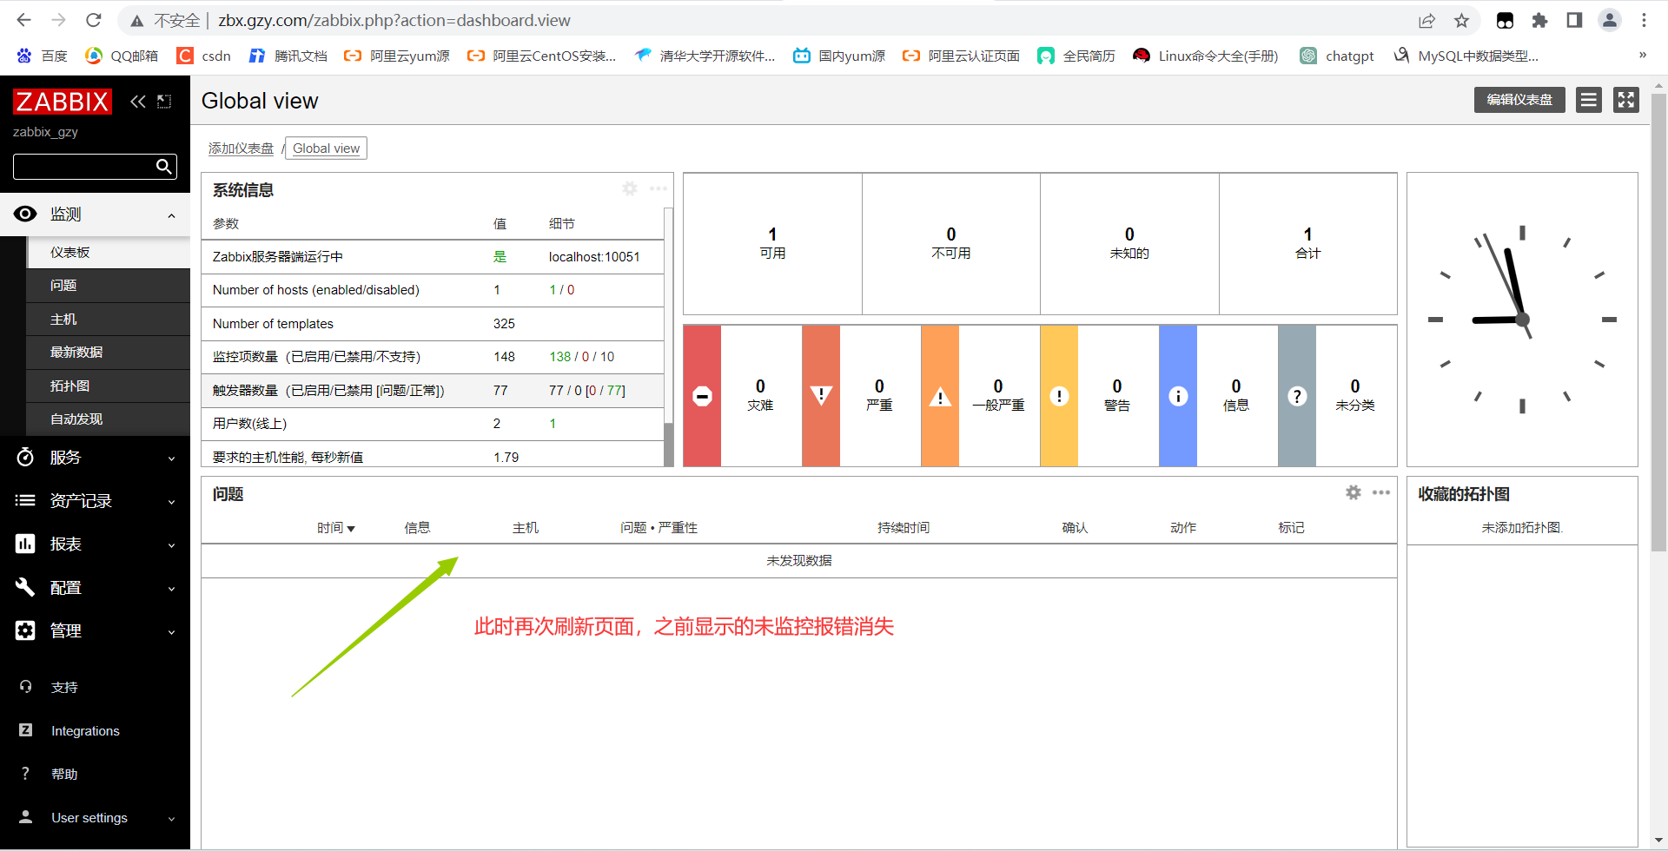The image size is (1668, 851).
Task: Click 添加仪表盘 breadcrumb link
Action: (x=241, y=148)
